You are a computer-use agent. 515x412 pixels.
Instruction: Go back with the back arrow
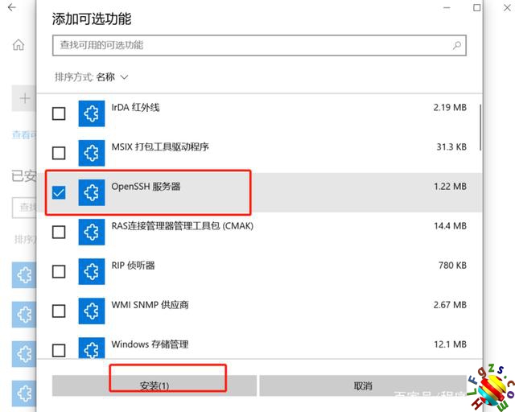click(x=12, y=7)
